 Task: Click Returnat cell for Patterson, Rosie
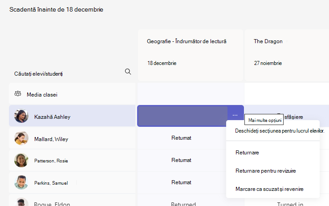(x=181, y=160)
